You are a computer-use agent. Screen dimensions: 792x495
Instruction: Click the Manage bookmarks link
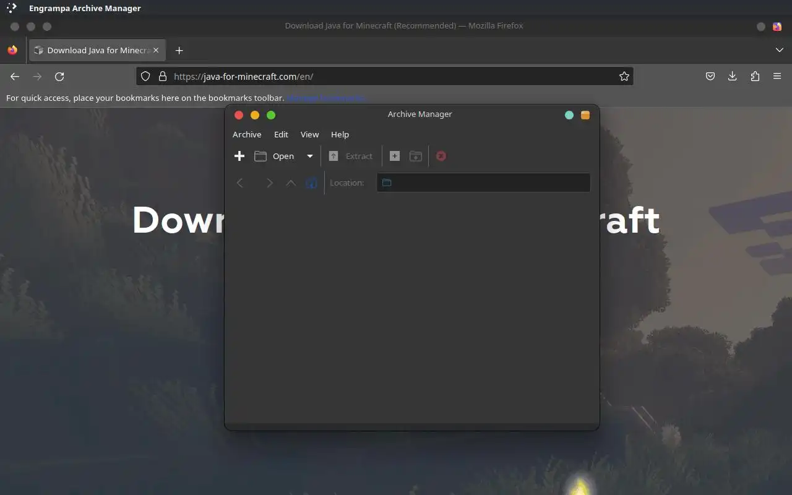326,98
